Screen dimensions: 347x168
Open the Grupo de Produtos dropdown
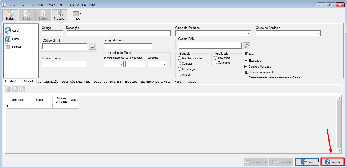click(x=249, y=33)
